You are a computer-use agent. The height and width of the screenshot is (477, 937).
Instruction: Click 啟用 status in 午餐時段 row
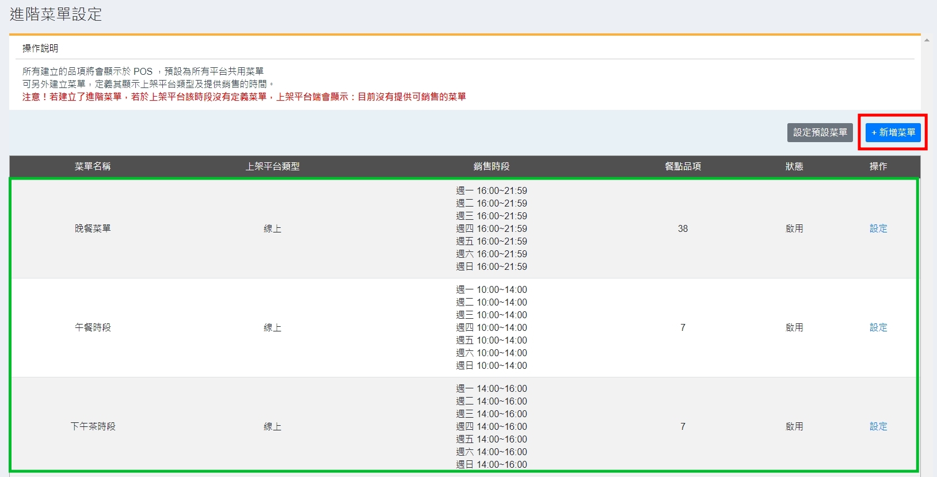pos(794,327)
